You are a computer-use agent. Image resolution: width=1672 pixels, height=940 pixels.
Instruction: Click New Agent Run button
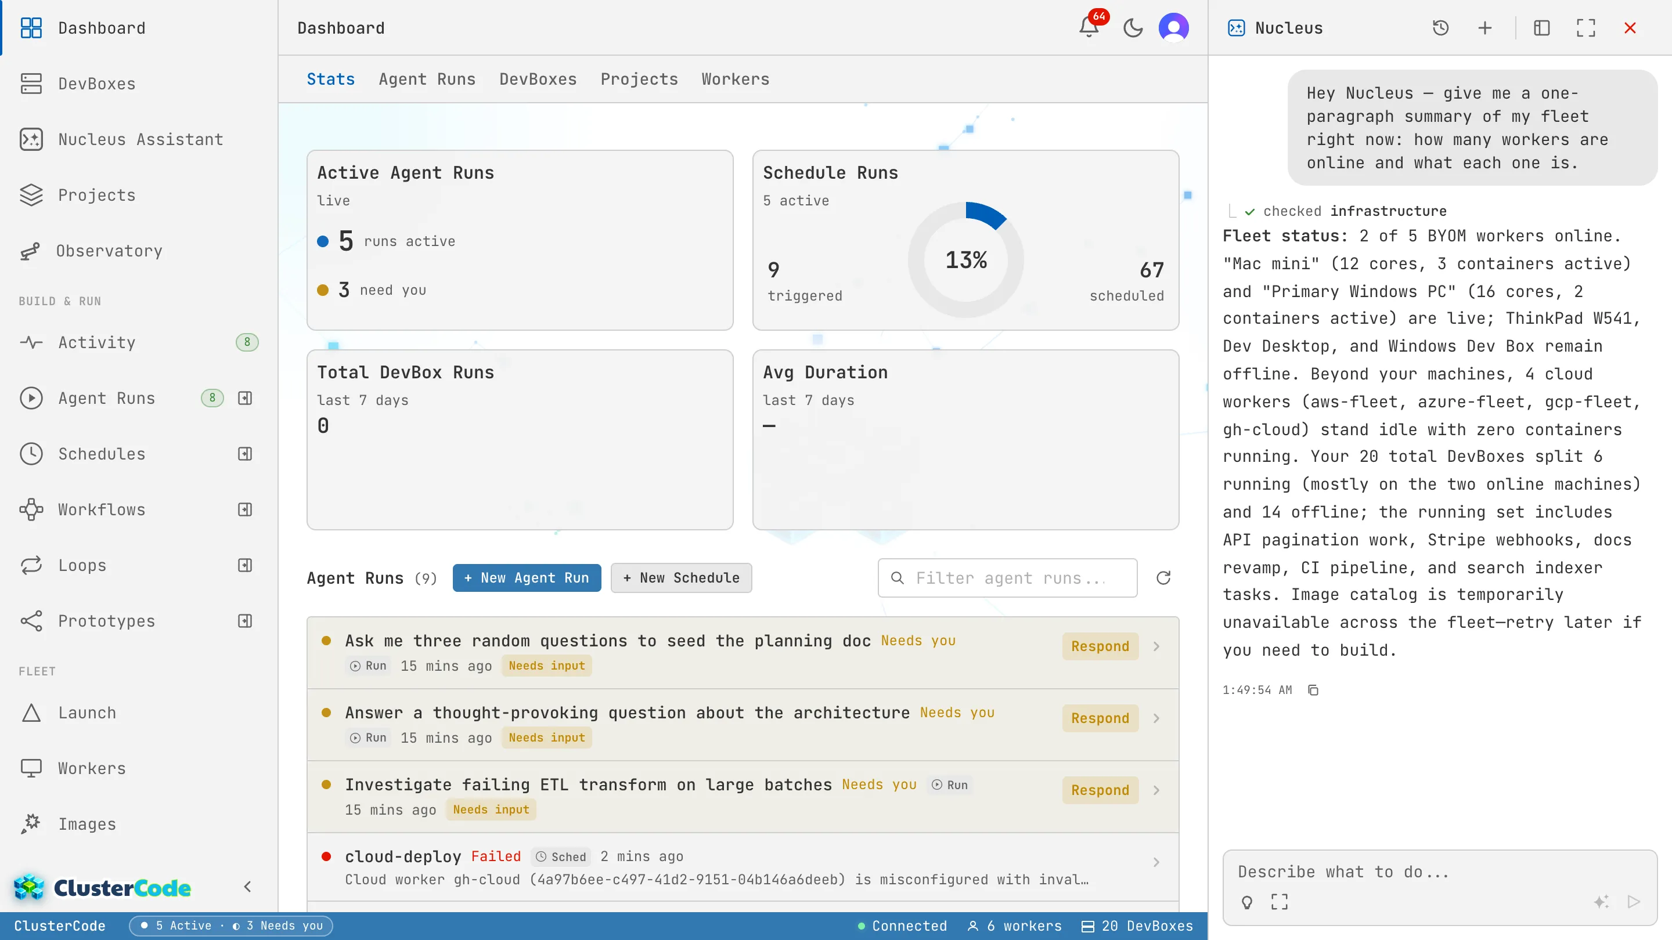(527, 578)
